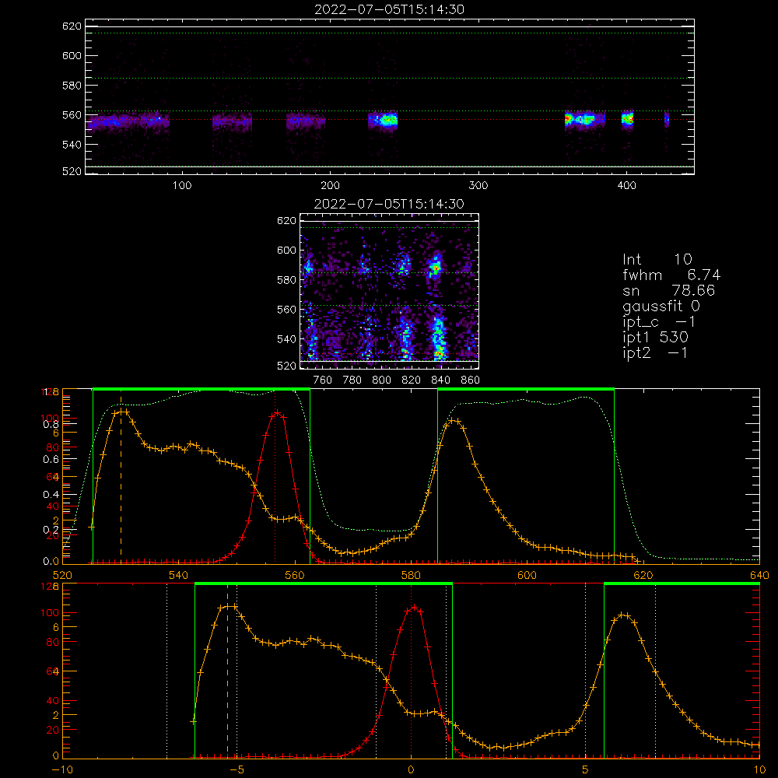The height and width of the screenshot is (778, 778).
Task: Click x-axis label 820 under middle image
Action: click(x=412, y=380)
